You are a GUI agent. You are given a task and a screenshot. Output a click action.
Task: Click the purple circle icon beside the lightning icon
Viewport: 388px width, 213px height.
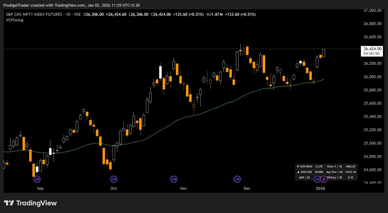317,179
